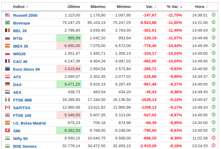Click the UK flag icon beside FTSE 100
The width and height of the screenshot is (221, 149).
coord(7,115)
